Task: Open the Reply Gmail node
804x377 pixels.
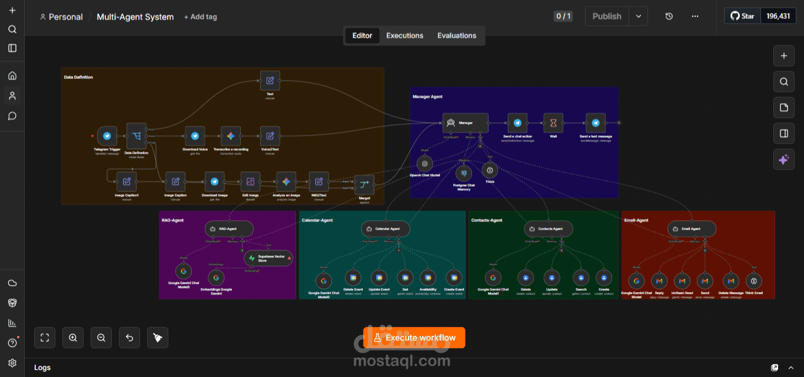Action: 660,281
